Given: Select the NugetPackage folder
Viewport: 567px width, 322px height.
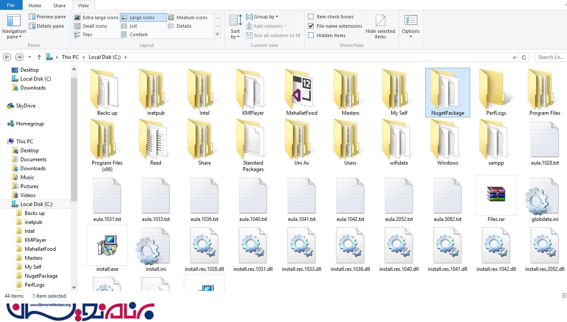Looking at the screenshot, I should (448, 92).
